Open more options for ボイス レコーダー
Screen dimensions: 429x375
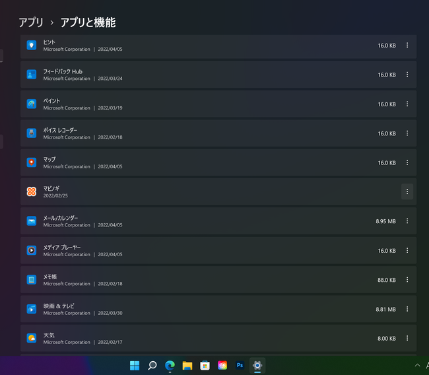(x=407, y=133)
